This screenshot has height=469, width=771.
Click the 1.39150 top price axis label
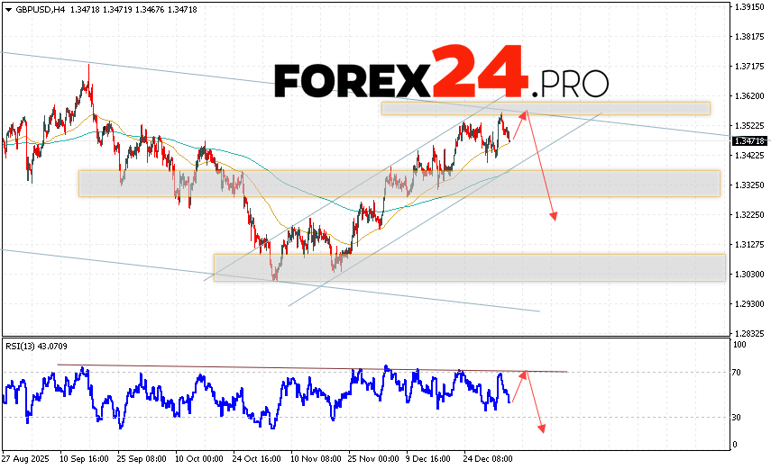pyautogui.click(x=750, y=6)
